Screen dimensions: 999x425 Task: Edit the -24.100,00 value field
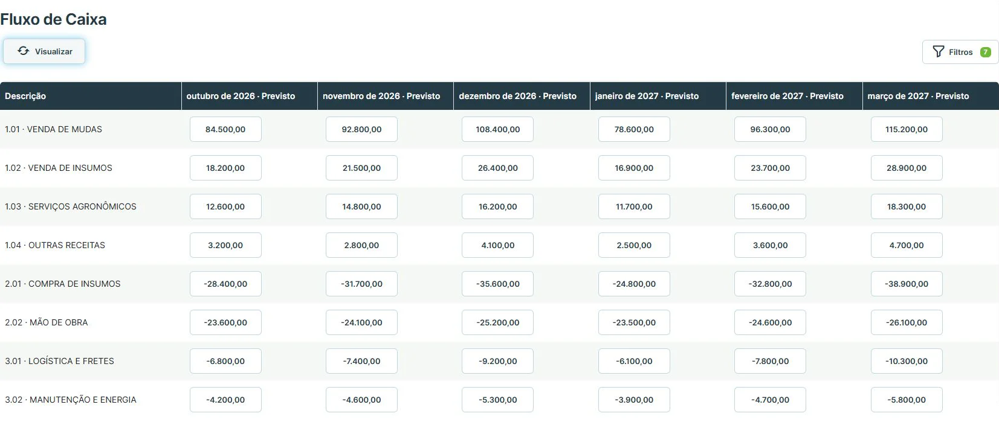(x=361, y=322)
